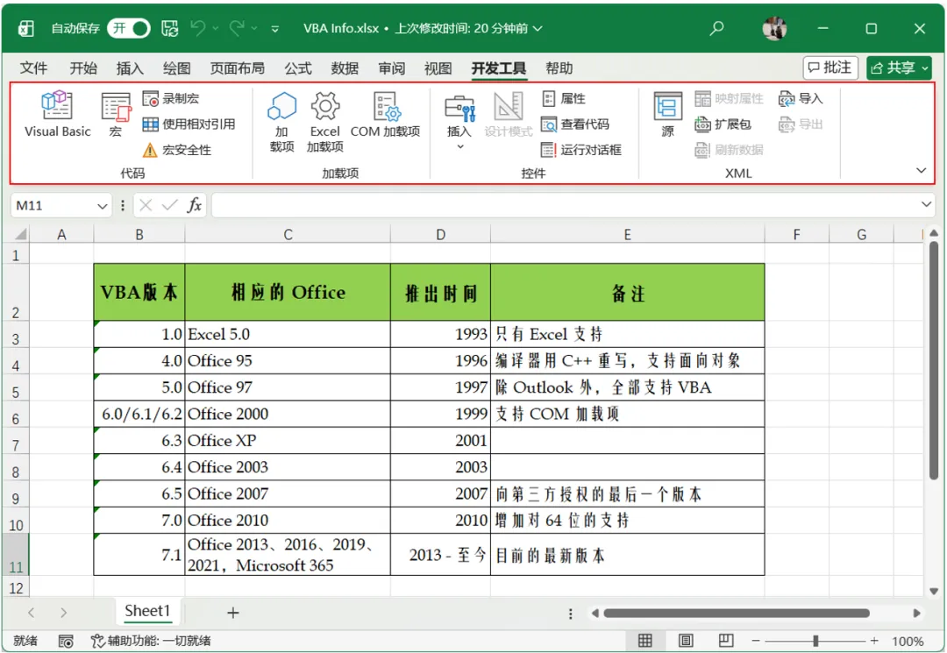Open customize quick access toolbar menu

(274, 28)
